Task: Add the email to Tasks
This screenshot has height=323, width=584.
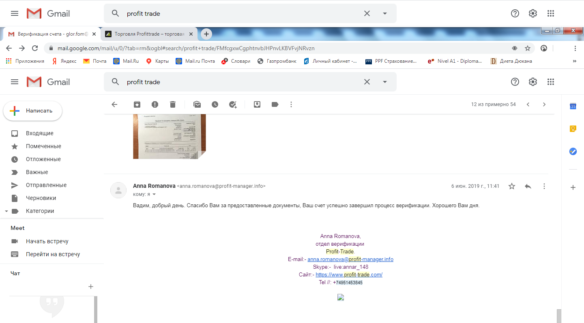Action: click(233, 104)
